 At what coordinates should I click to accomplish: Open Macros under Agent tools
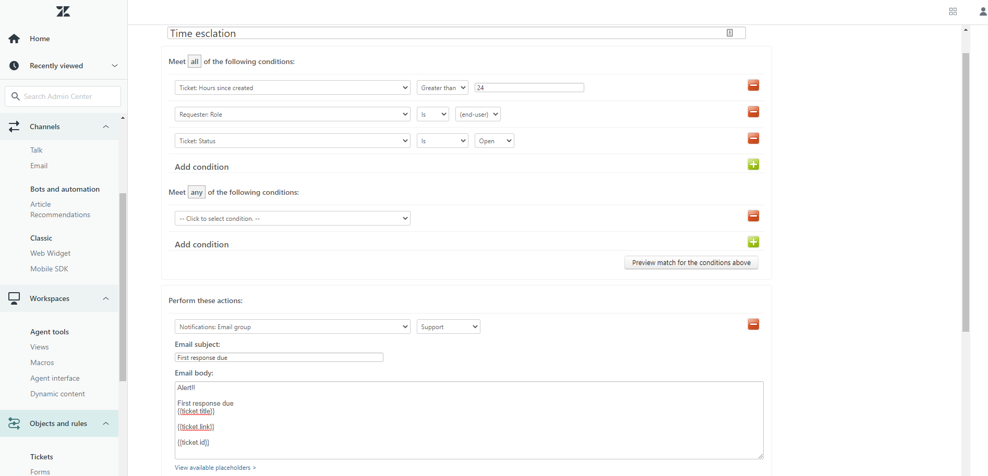(x=42, y=362)
